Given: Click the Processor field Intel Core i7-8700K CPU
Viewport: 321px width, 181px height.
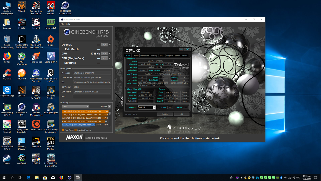Looking at the screenshot, I should (x=92, y=73).
